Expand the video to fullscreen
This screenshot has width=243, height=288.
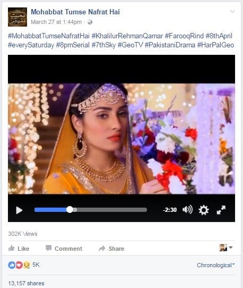coord(221,210)
